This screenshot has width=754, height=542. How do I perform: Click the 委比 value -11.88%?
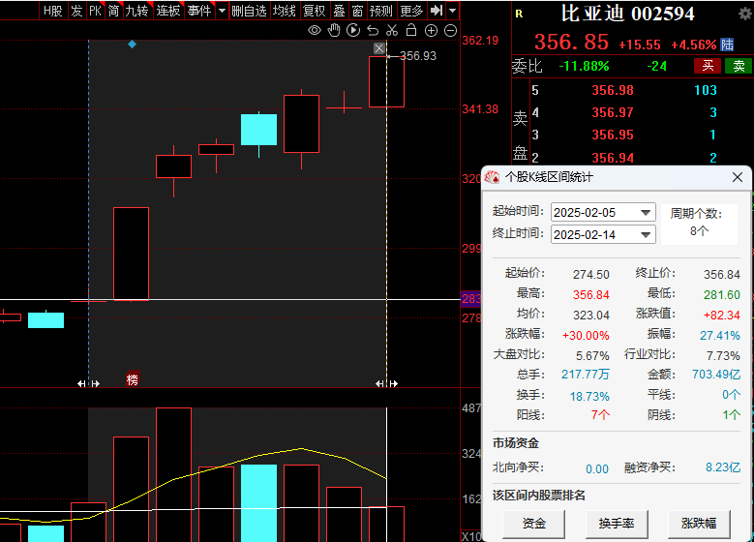584,66
